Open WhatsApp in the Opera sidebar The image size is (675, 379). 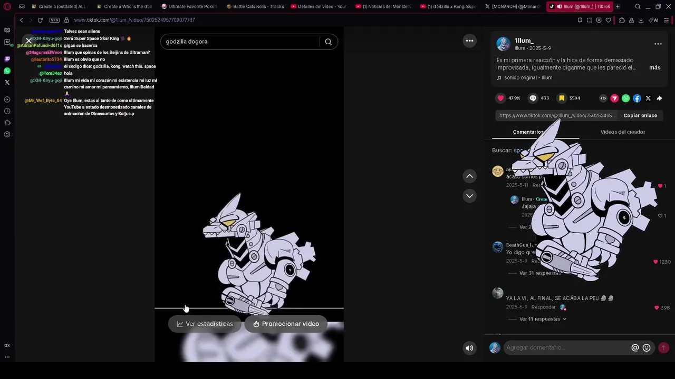coord(7,71)
